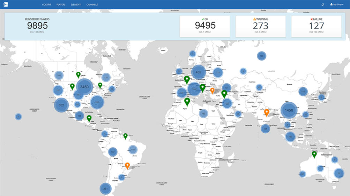This screenshot has height=196, width=350.
Task: Open the CHANNELS menu item
Action: coord(92,5)
